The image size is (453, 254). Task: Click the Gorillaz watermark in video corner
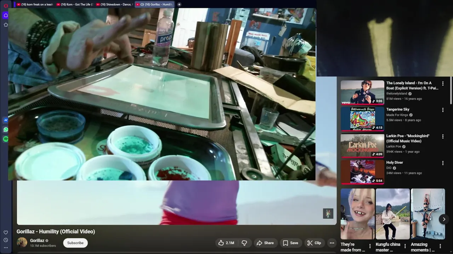[x=328, y=213]
